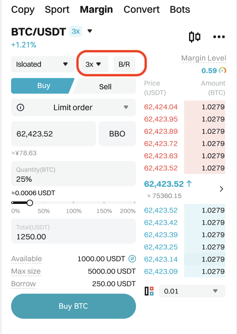The image size is (237, 334).
Task: Click the B/R button
Action: pos(124,64)
